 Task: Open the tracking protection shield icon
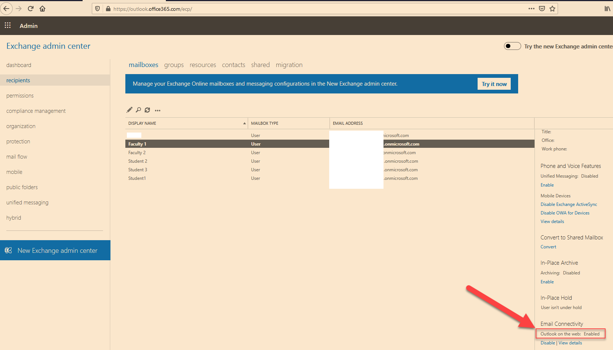[x=97, y=9]
